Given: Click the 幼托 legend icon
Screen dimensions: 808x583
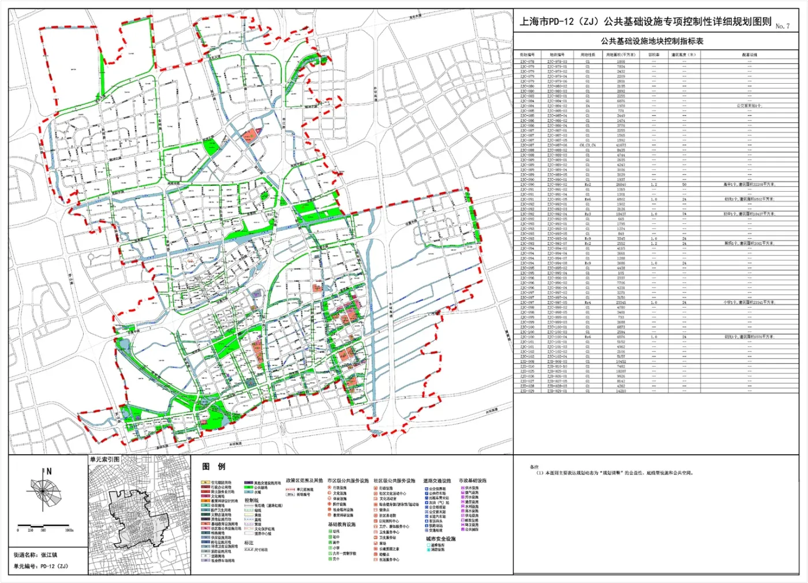Looking at the screenshot, I should (330, 532).
